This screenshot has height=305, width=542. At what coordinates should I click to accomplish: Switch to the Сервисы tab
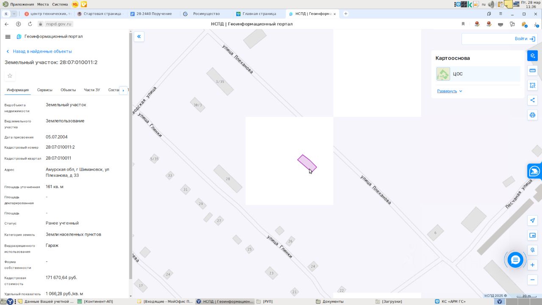45,90
